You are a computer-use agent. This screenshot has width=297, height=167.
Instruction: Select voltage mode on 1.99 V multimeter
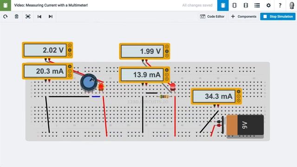167,51
